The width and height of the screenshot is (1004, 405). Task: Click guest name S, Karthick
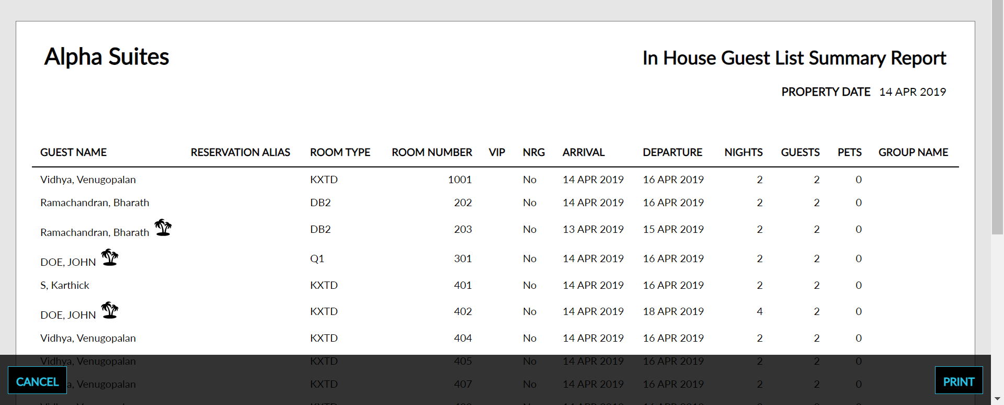[65, 285]
